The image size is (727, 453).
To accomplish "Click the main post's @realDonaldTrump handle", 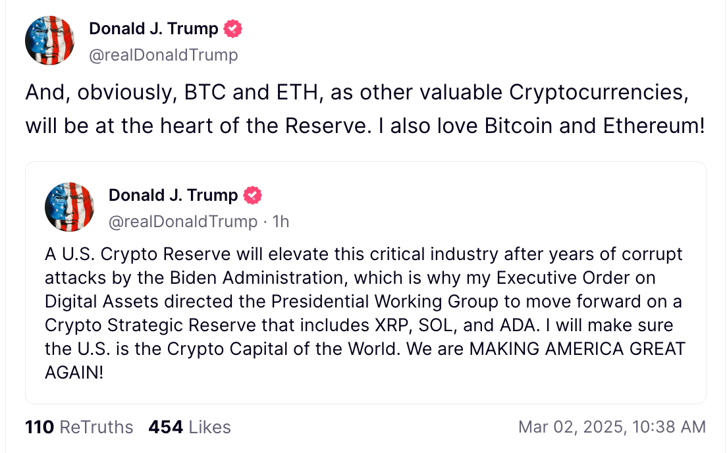I will [163, 55].
